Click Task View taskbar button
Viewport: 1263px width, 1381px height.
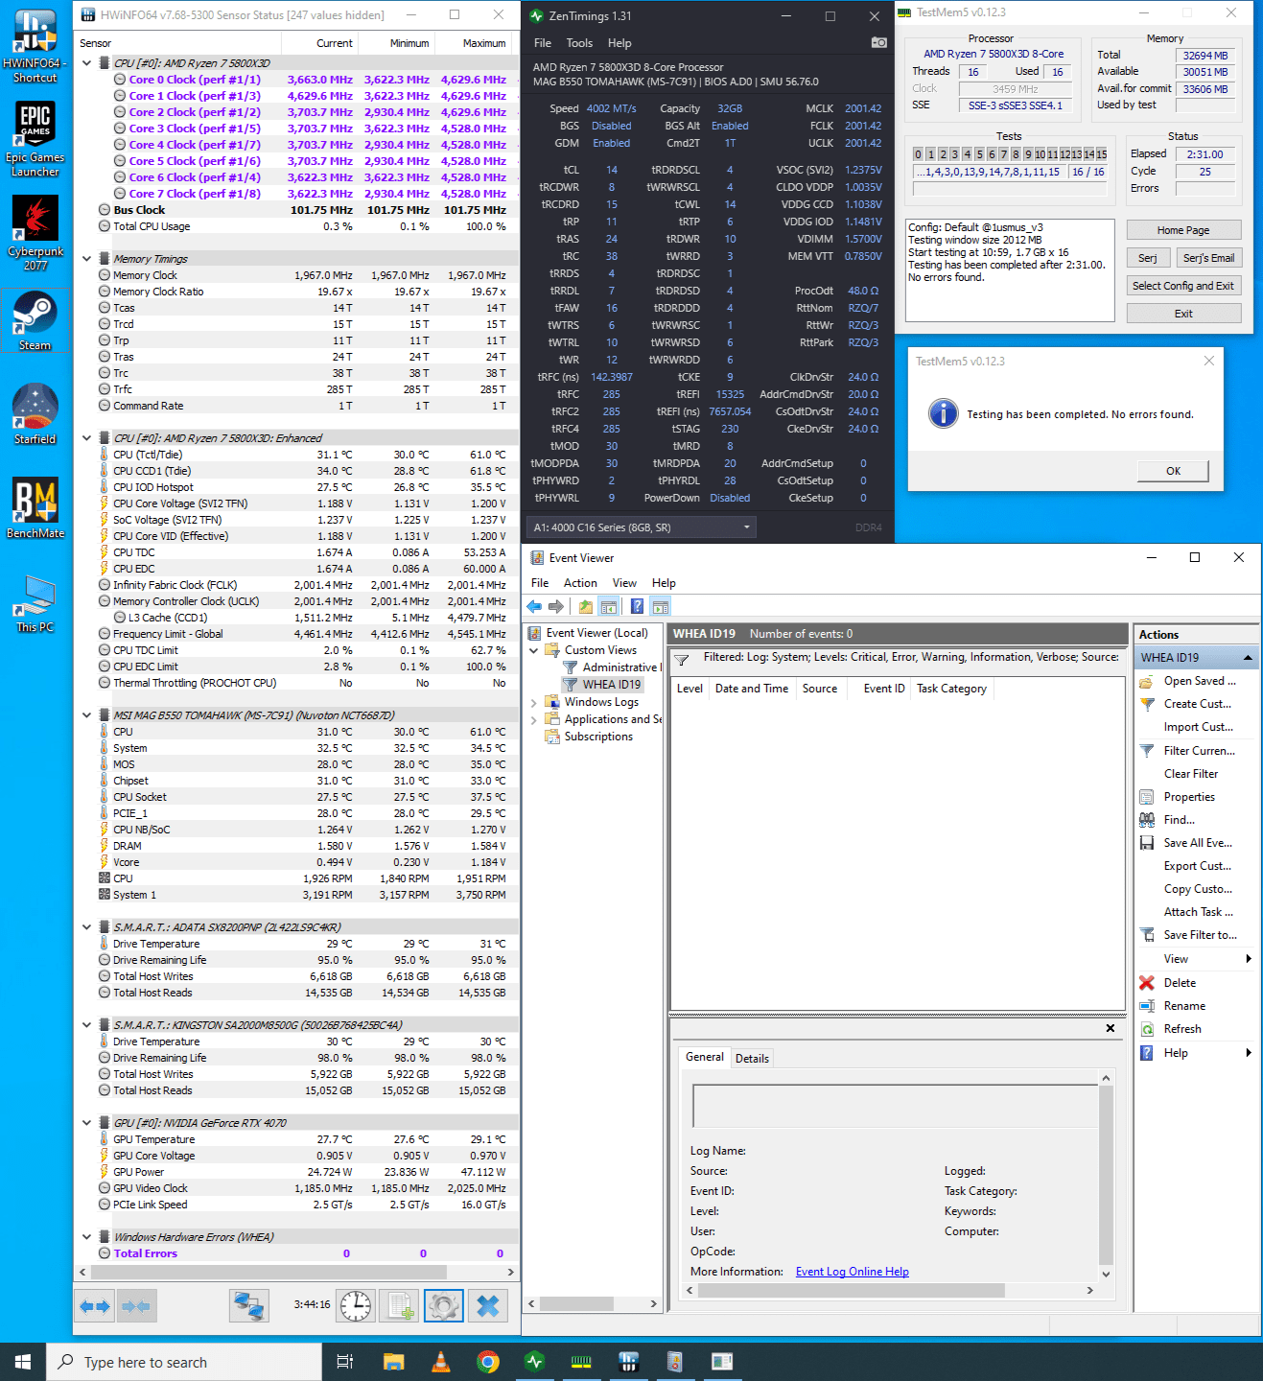[x=345, y=1362]
